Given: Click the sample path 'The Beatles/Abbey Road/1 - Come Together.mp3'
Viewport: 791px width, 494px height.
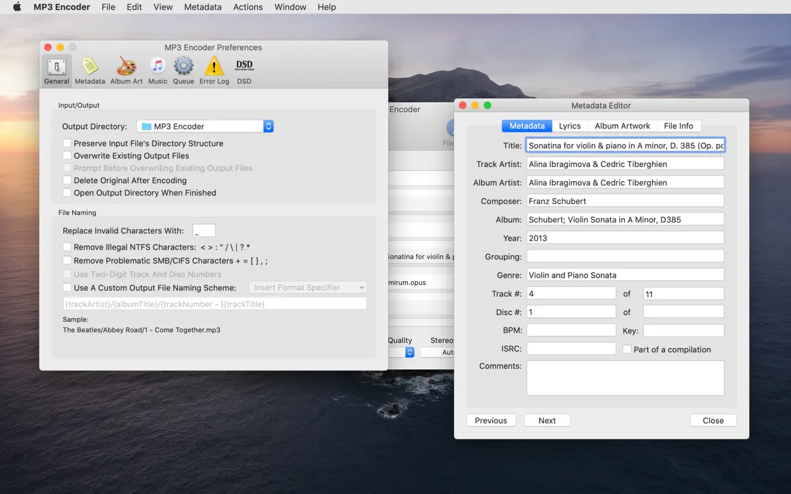Looking at the screenshot, I should pyautogui.click(x=141, y=330).
